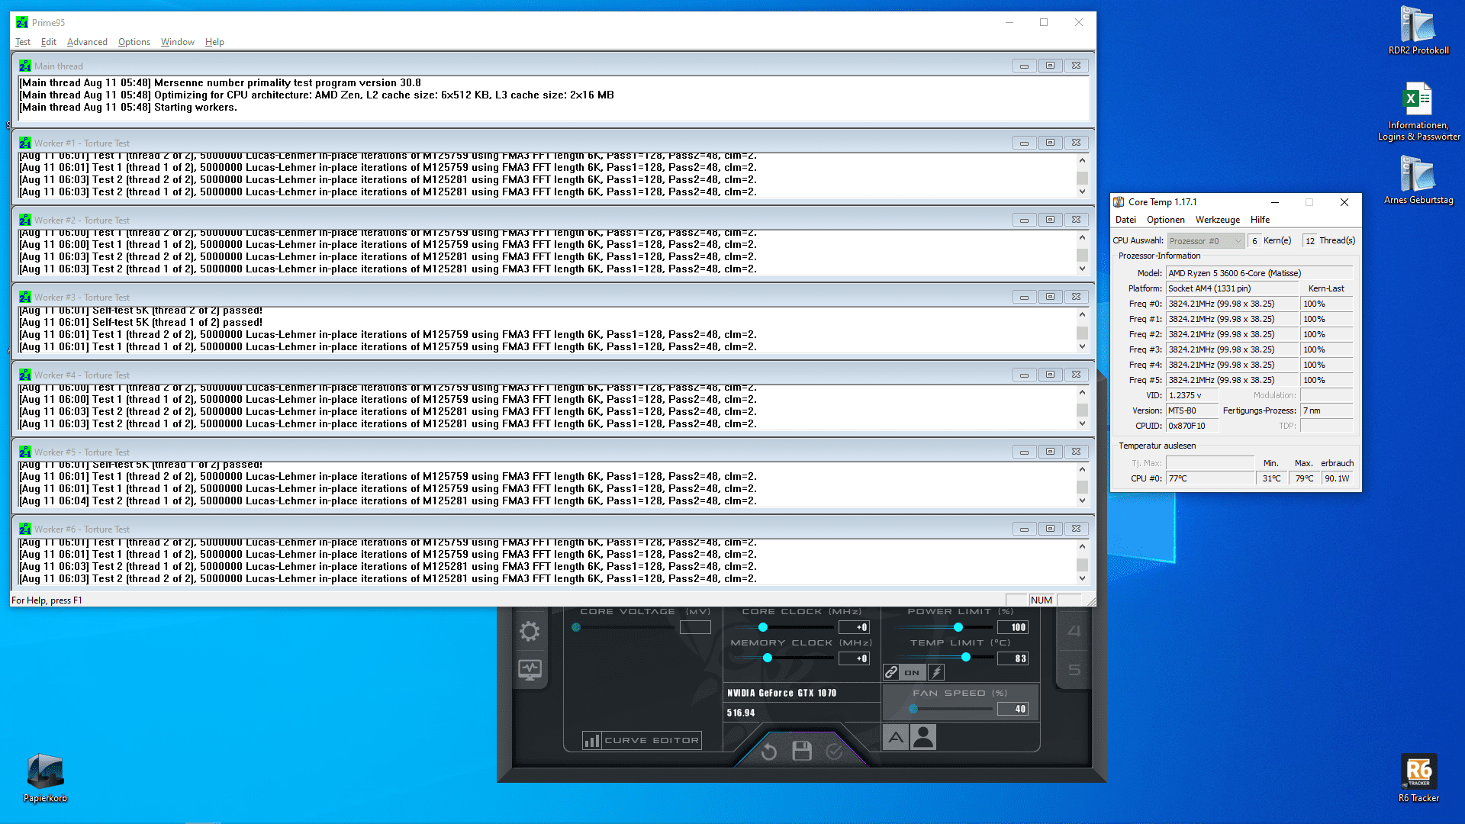Image resolution: width=1465 pixels, height=824 pixels.
Task: Open Prime95 Edit menu
Action: coord(49,42)
